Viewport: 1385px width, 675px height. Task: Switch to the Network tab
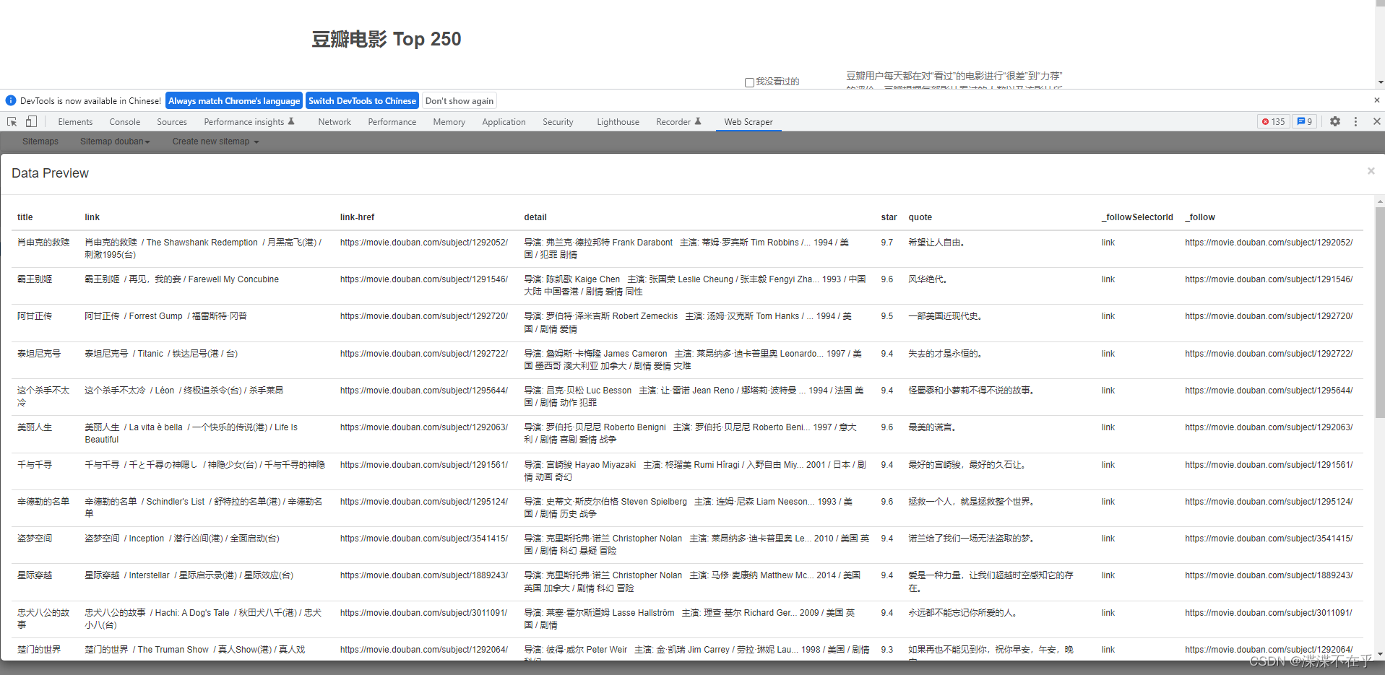click(x=335, y=122)
